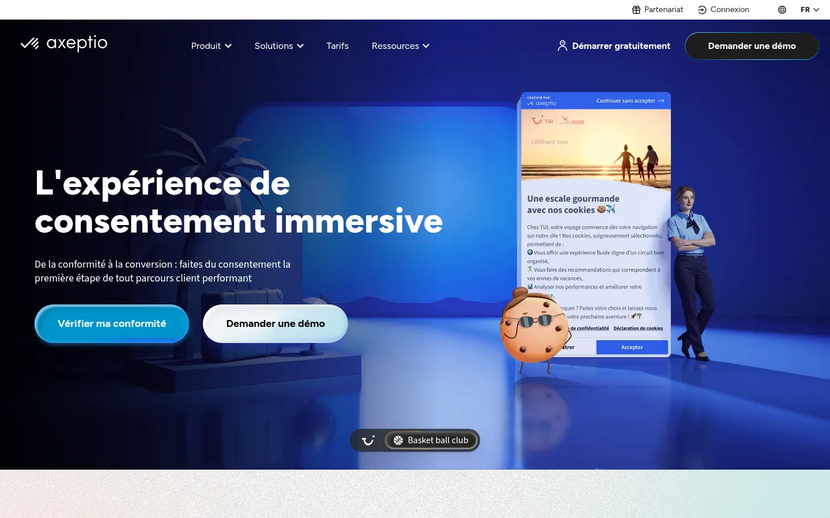830x518 pixels.
Task: Click the gift icon beside Partenariat
Action: [636, 10]
